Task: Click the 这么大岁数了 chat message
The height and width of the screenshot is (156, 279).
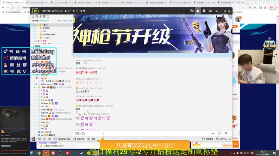Action: click(83, 92)
